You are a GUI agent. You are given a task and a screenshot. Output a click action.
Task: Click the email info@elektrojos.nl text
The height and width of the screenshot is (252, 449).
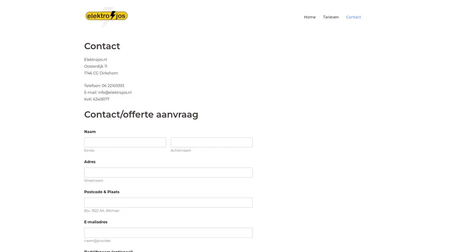[114, 92]
